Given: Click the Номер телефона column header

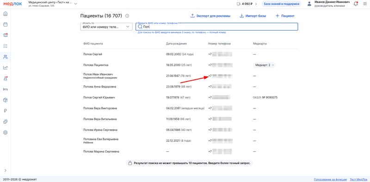Looking at the screenshot, I should coord(219,44).
